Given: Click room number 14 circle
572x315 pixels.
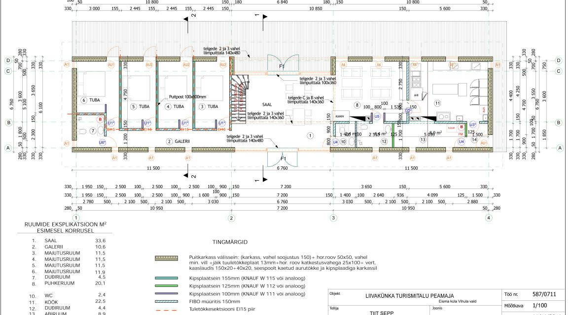Looking at the screenshot, I should [474, 139].
